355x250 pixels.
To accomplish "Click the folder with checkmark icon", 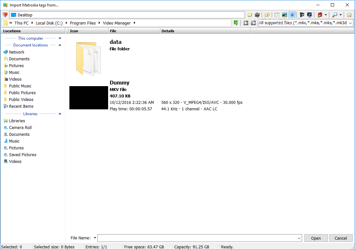I will point(267,15).
